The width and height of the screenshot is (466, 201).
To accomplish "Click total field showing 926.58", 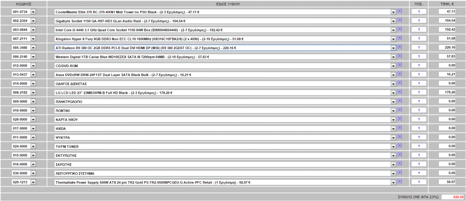I will click(x=453, y=197).
